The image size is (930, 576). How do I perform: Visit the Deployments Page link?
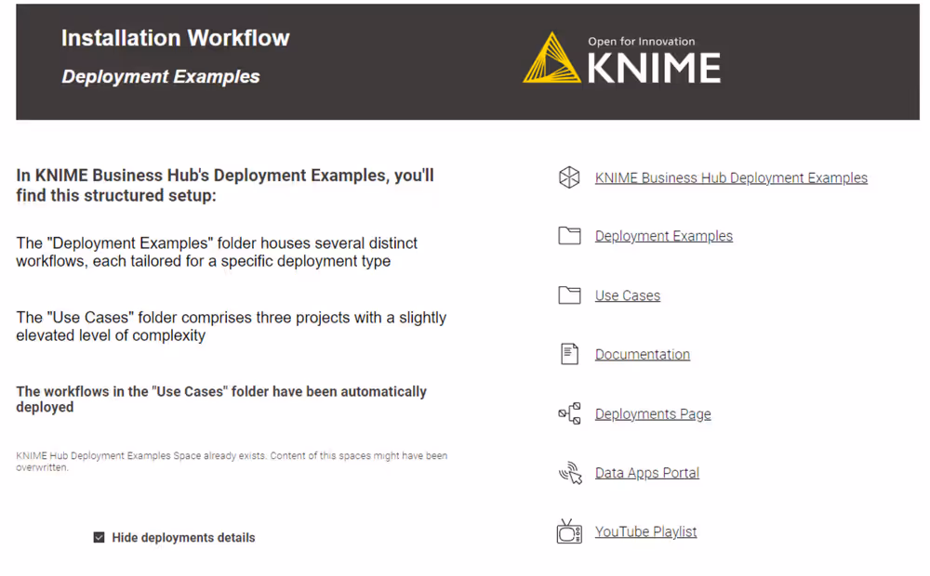tap(652, 413)
